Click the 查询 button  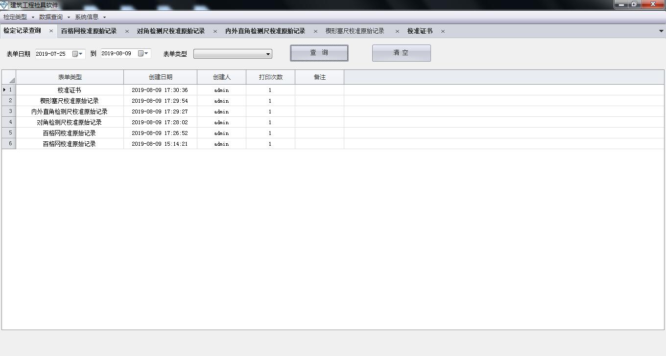[x=319, y=53]
